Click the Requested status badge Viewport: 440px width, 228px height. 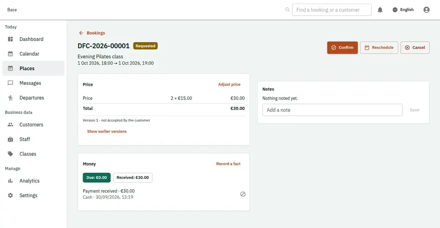coord(146,46)
